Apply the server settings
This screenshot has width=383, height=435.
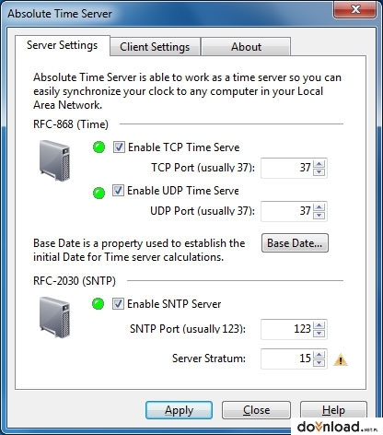coord(179,410)
